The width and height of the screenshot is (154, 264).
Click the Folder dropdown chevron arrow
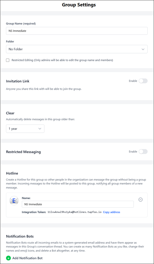(143, 49)
